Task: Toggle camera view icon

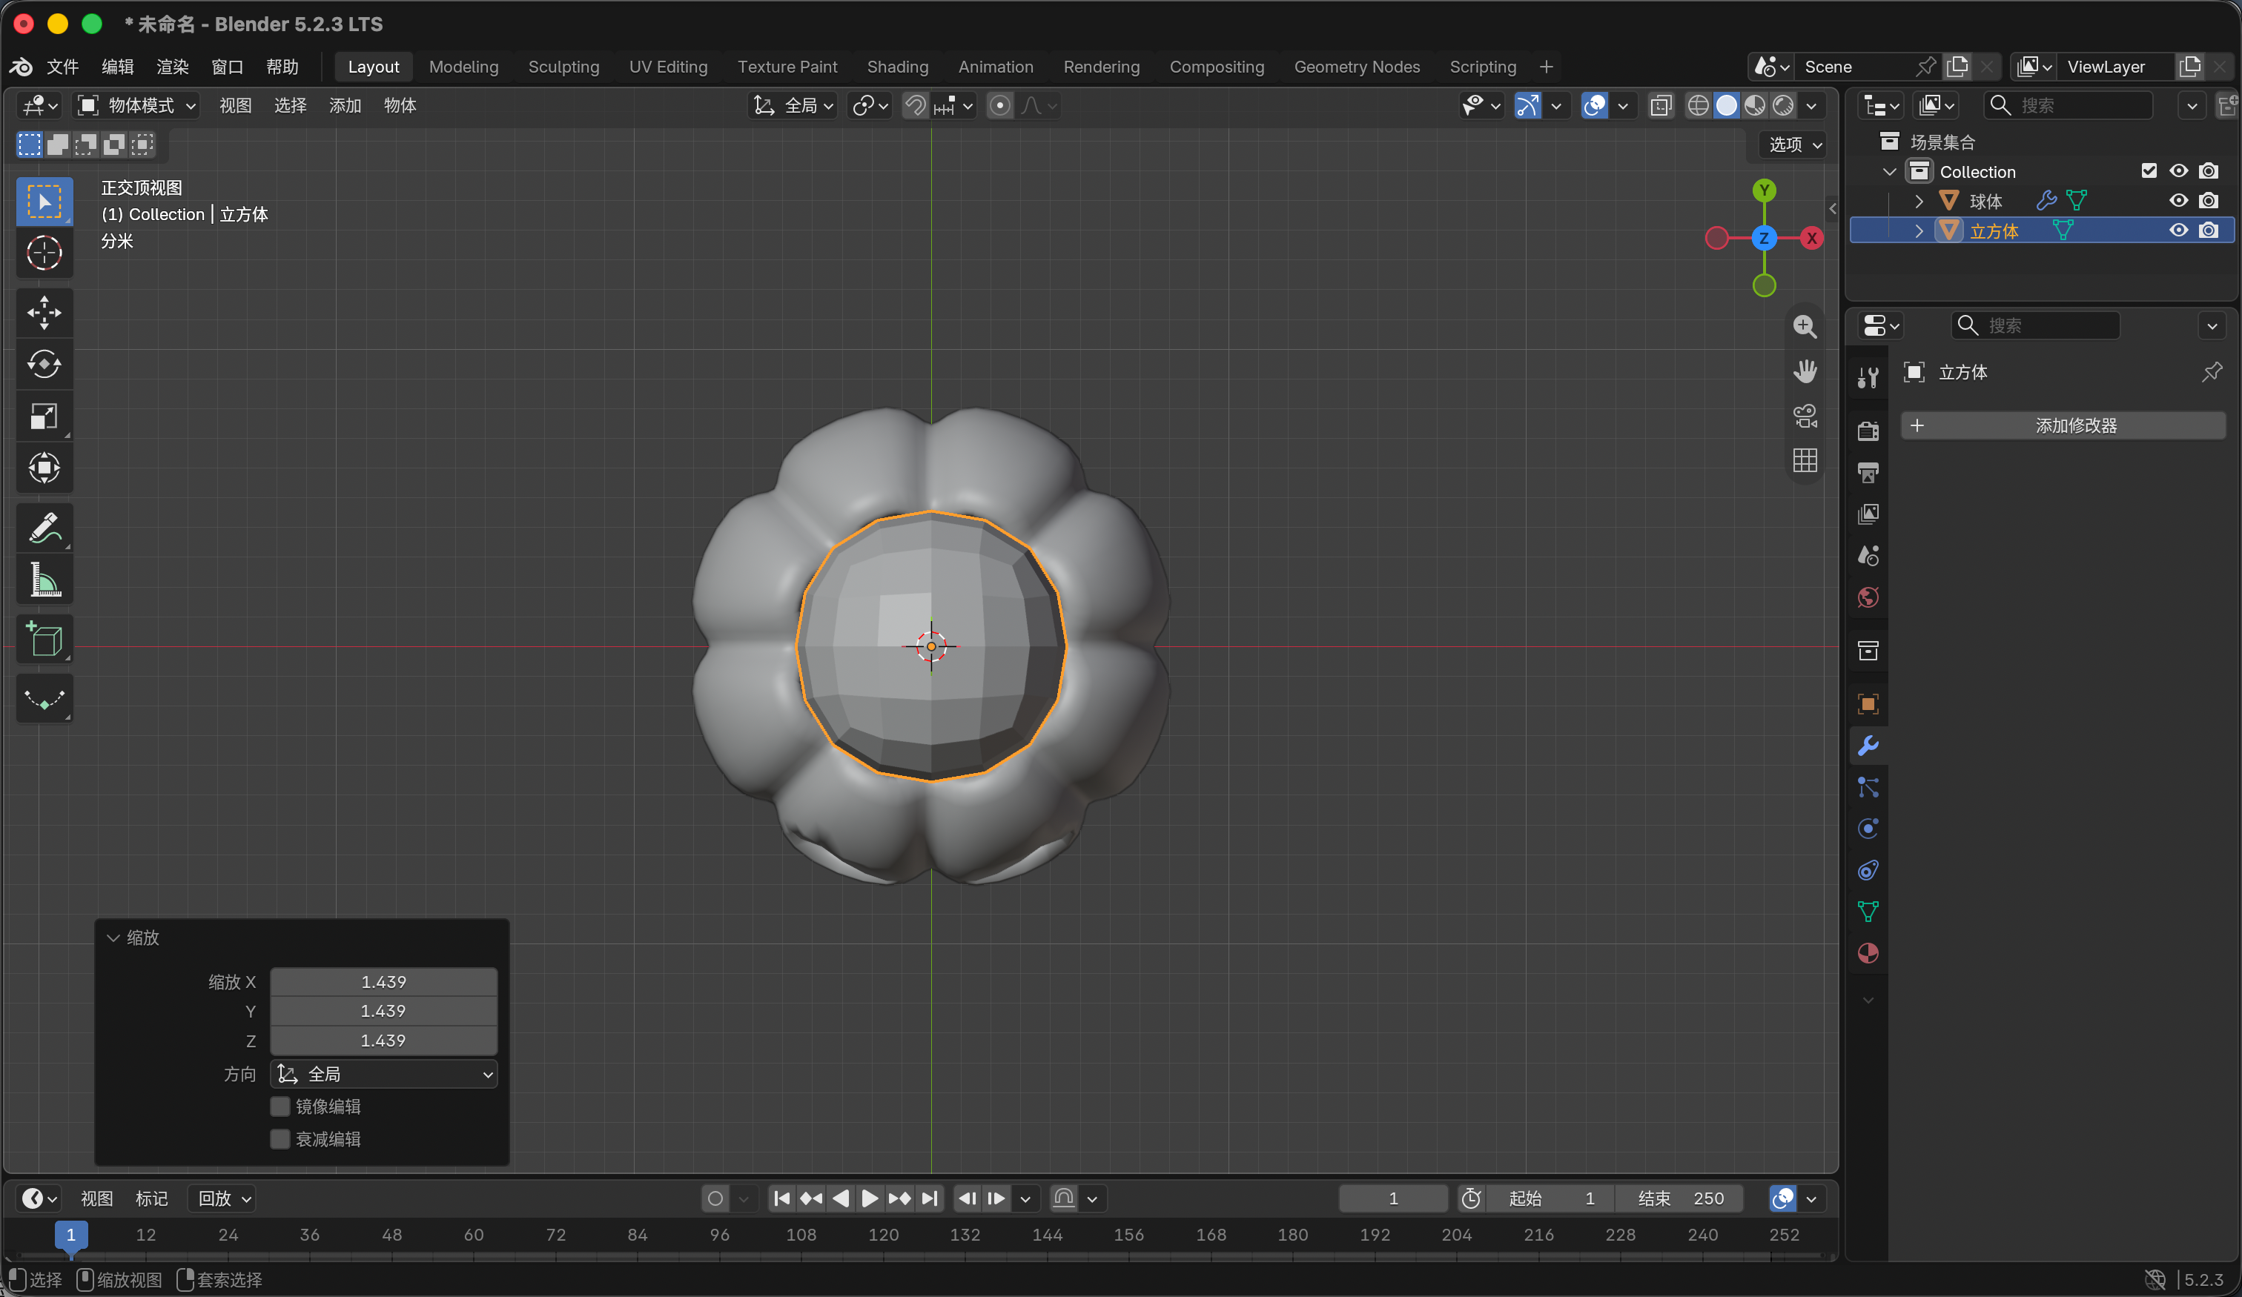Action: [1805, 417]
